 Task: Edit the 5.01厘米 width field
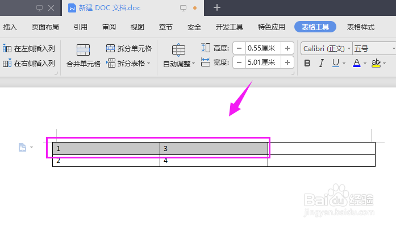263,62
